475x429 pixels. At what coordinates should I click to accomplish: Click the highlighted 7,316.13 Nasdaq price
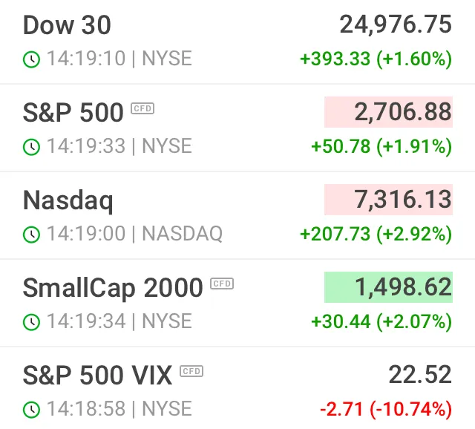388,200
